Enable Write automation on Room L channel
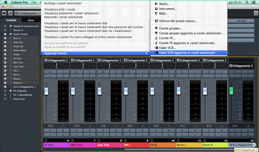This screenshot has width=259, height=152. tap(195, 131)
